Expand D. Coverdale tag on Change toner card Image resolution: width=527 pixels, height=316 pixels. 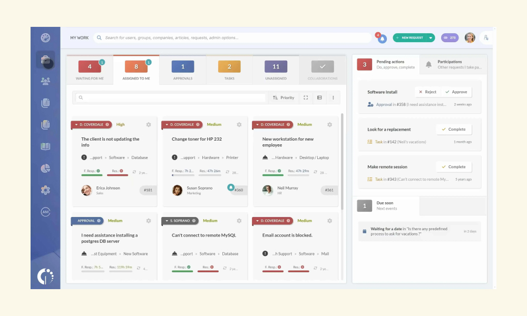pos(182,125)
